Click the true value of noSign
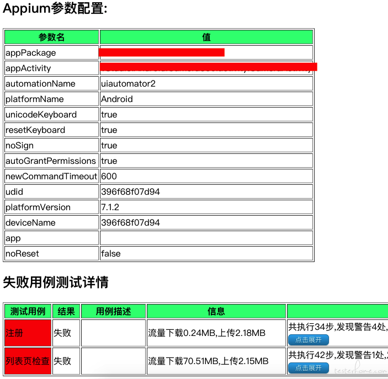 [206, 145]
